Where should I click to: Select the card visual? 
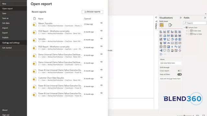coord(172,43)
